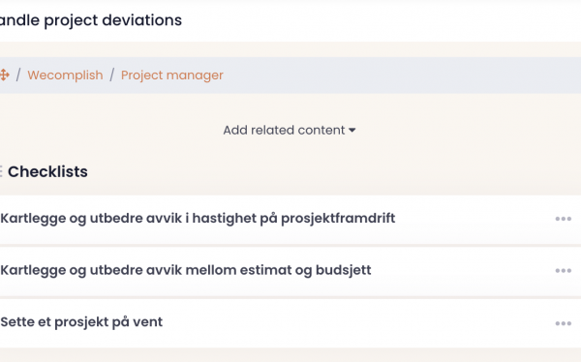Click the slash separator before Project manager
Viewport: 581px width, 362px height.
[x=112, y=75]
